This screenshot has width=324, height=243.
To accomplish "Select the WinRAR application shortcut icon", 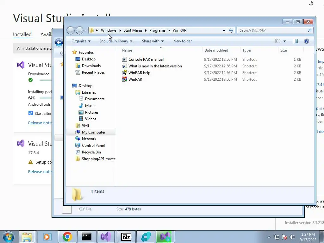I will [x=124, y=79].
